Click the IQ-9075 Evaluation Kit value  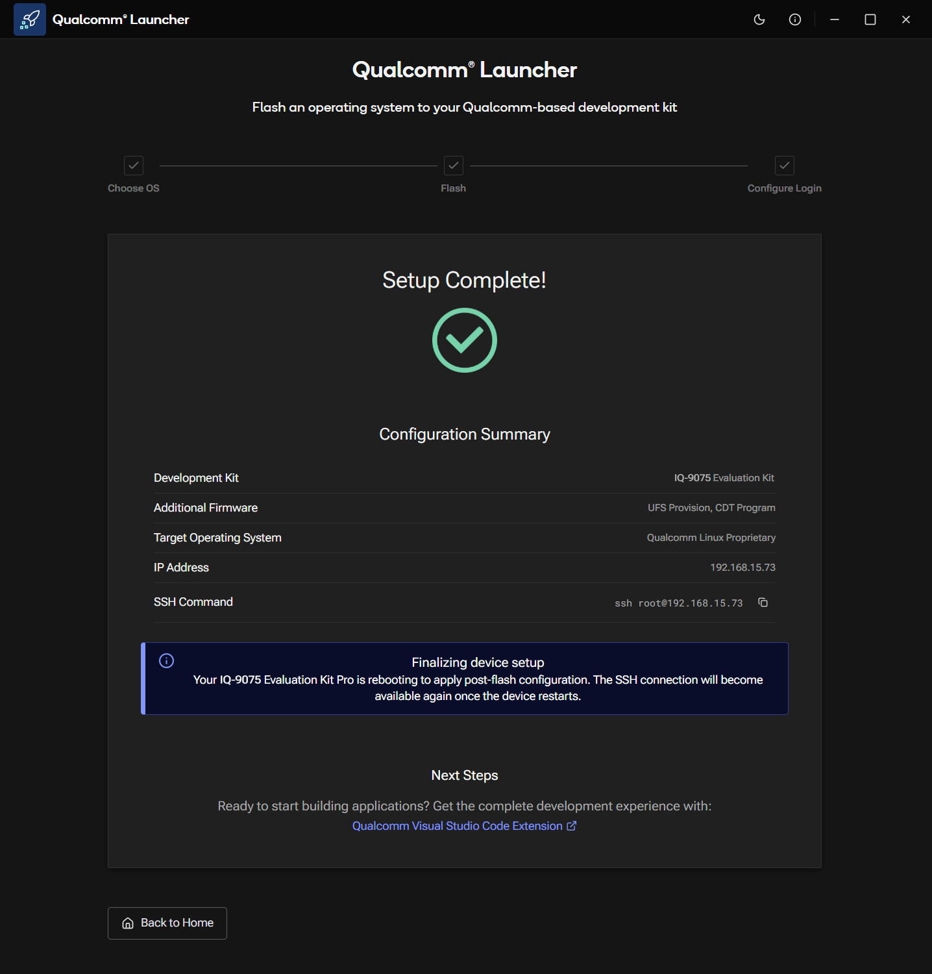click(724, 478)
